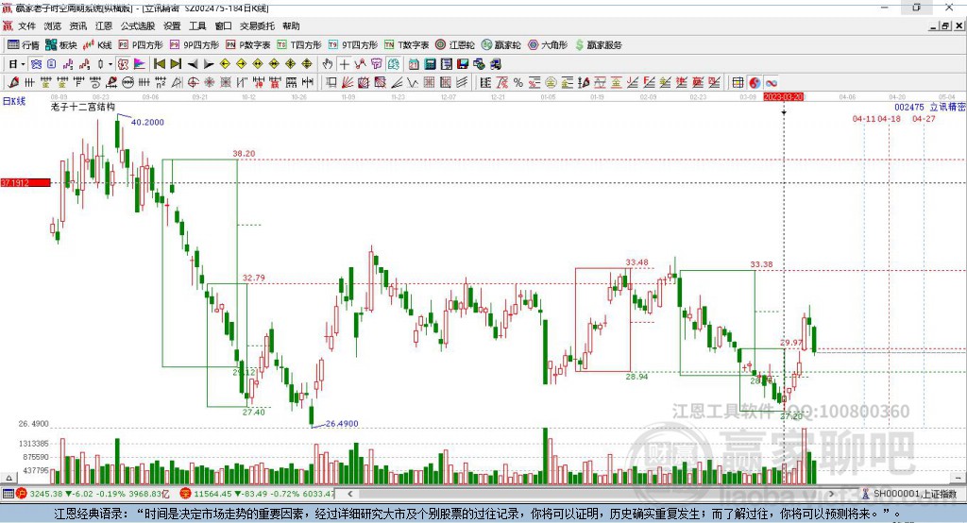The height and width of the screenshot is (523, 967).
Task: Select the red fan lines drawing tool
Action: click(348, 83)
